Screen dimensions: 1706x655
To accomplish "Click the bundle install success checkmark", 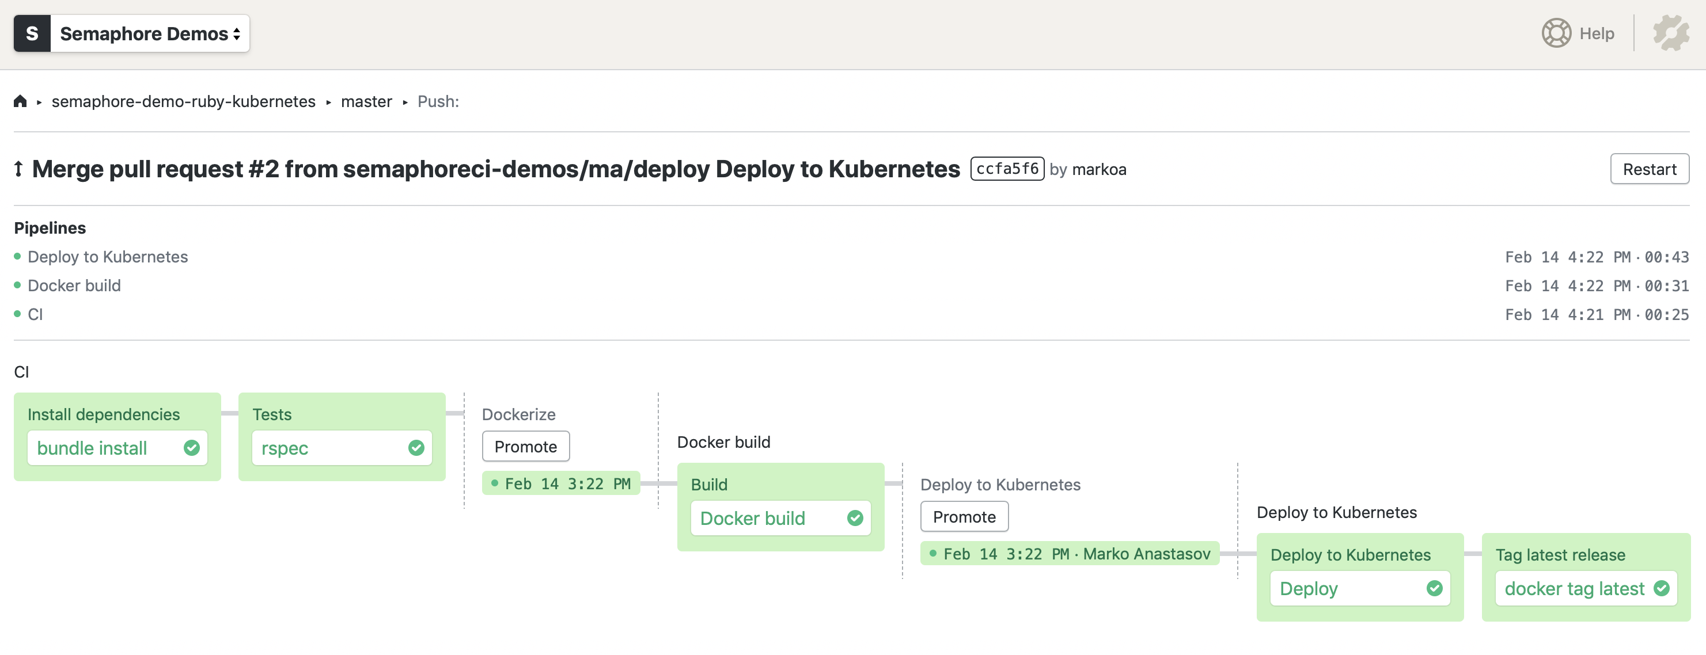I will pos(191,448).
